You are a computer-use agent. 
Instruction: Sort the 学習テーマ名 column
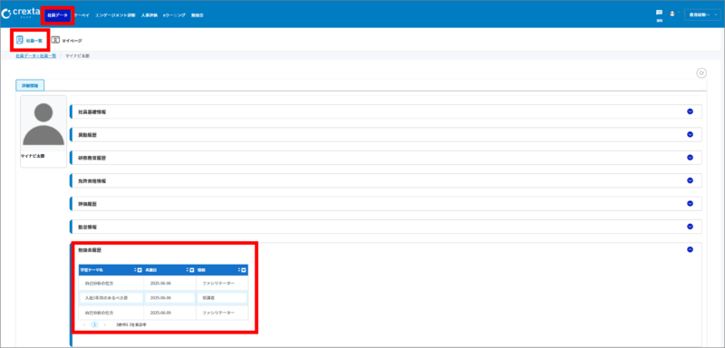click(135, 269)
